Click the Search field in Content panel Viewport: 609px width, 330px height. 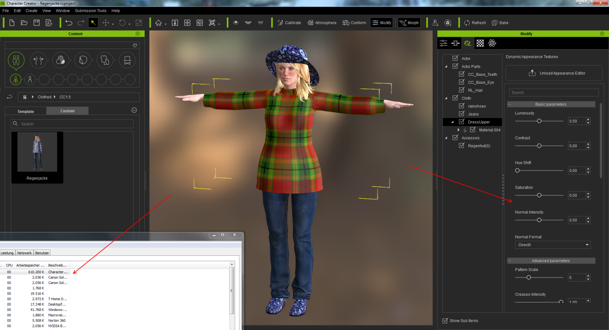pyautogui.click(x=72, y=124)
